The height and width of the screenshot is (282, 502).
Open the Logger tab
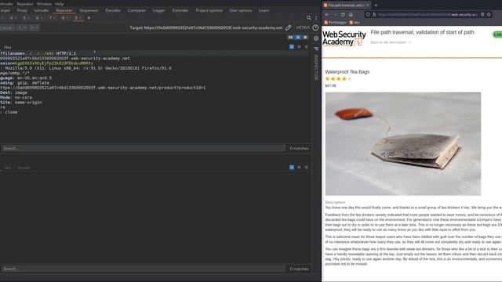pos(159,10)
